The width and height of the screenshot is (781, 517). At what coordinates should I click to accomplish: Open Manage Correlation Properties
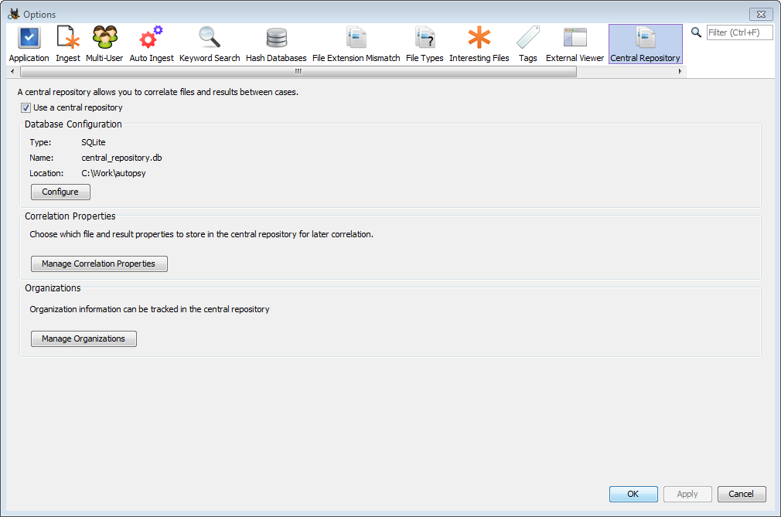[99, 264]
